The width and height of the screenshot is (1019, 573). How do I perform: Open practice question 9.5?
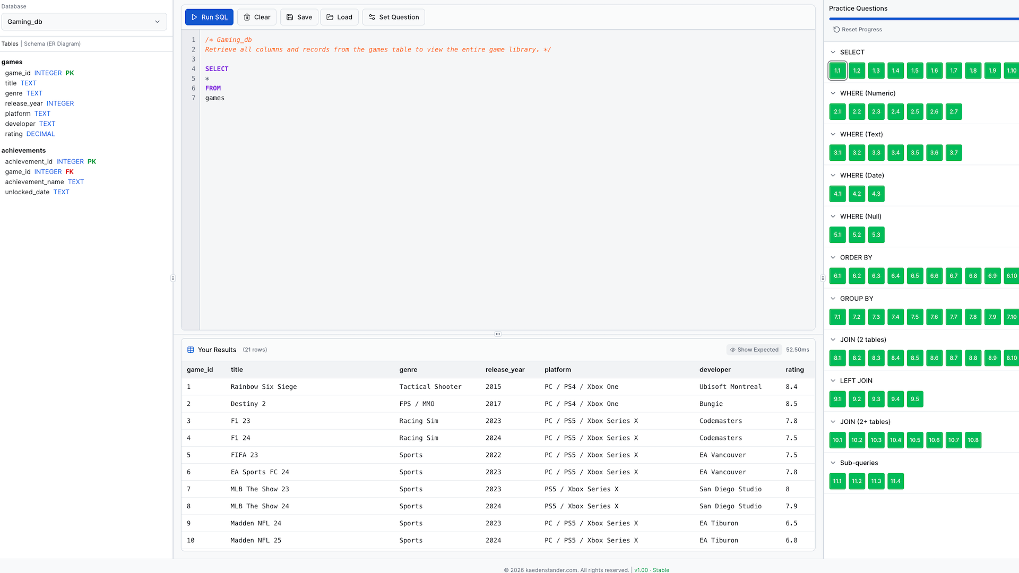point(915,399)
